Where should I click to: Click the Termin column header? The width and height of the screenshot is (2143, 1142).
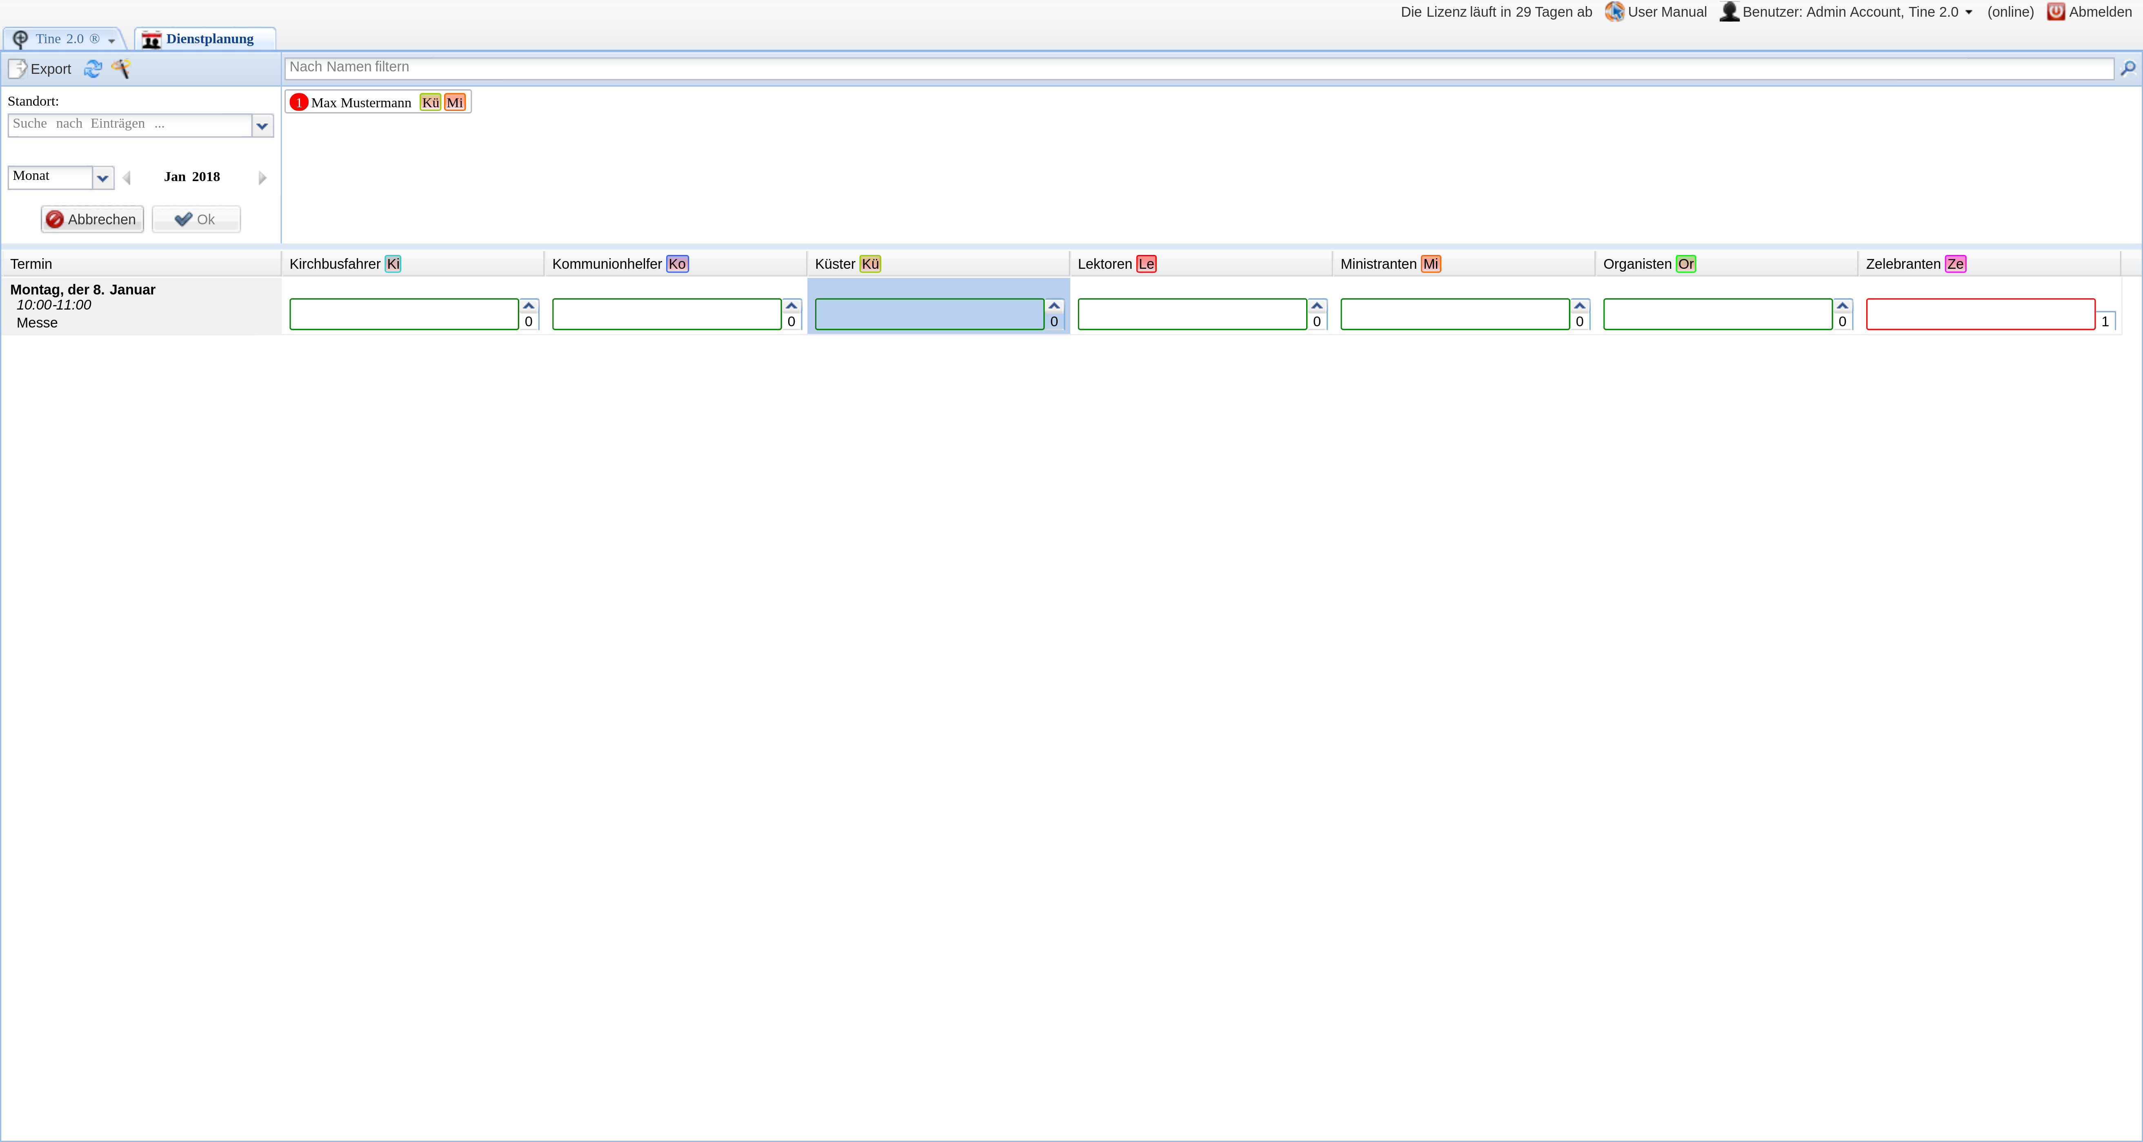click(141, 263)
